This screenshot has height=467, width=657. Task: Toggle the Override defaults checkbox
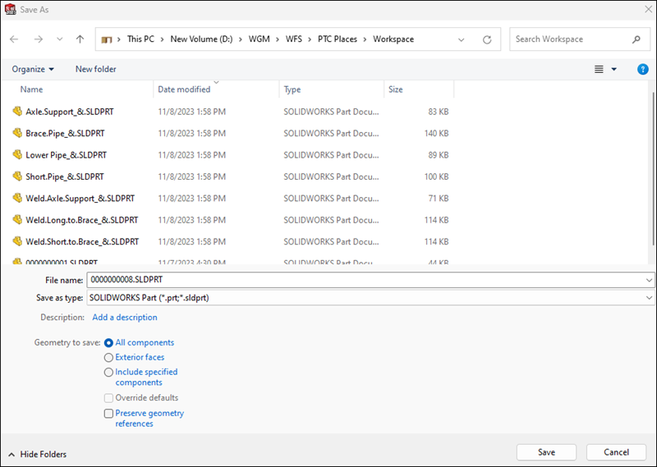coord(108,398)
